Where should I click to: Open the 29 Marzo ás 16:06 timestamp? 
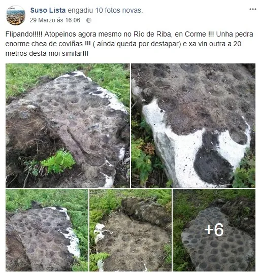click(x=55, y=20)
